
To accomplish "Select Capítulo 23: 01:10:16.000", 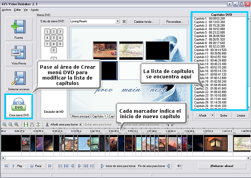I will [x=210, y=95].
